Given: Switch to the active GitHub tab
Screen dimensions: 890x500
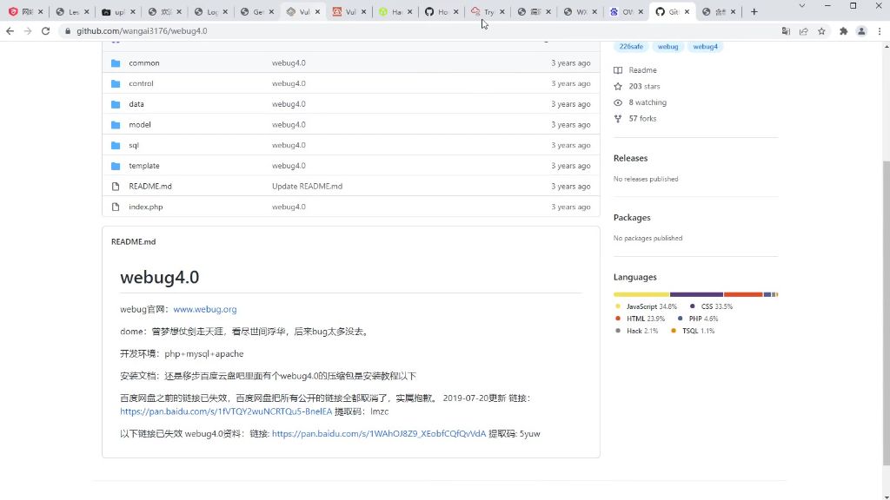Looking at the screenshot, I should coord(673,11).
